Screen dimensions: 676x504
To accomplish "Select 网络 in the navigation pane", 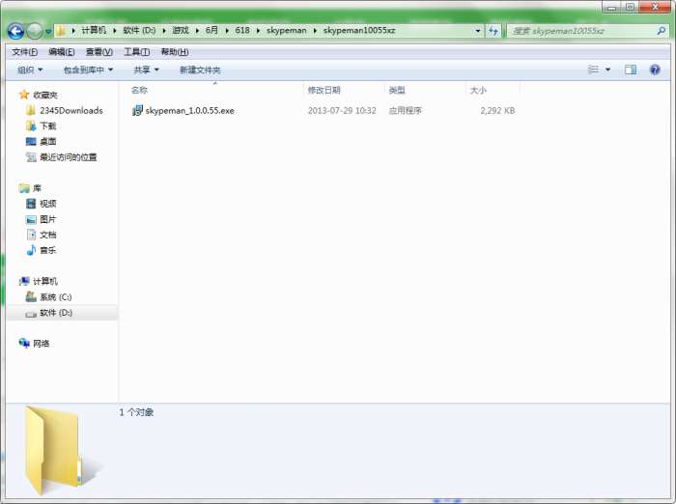I will tap(41, 344).
